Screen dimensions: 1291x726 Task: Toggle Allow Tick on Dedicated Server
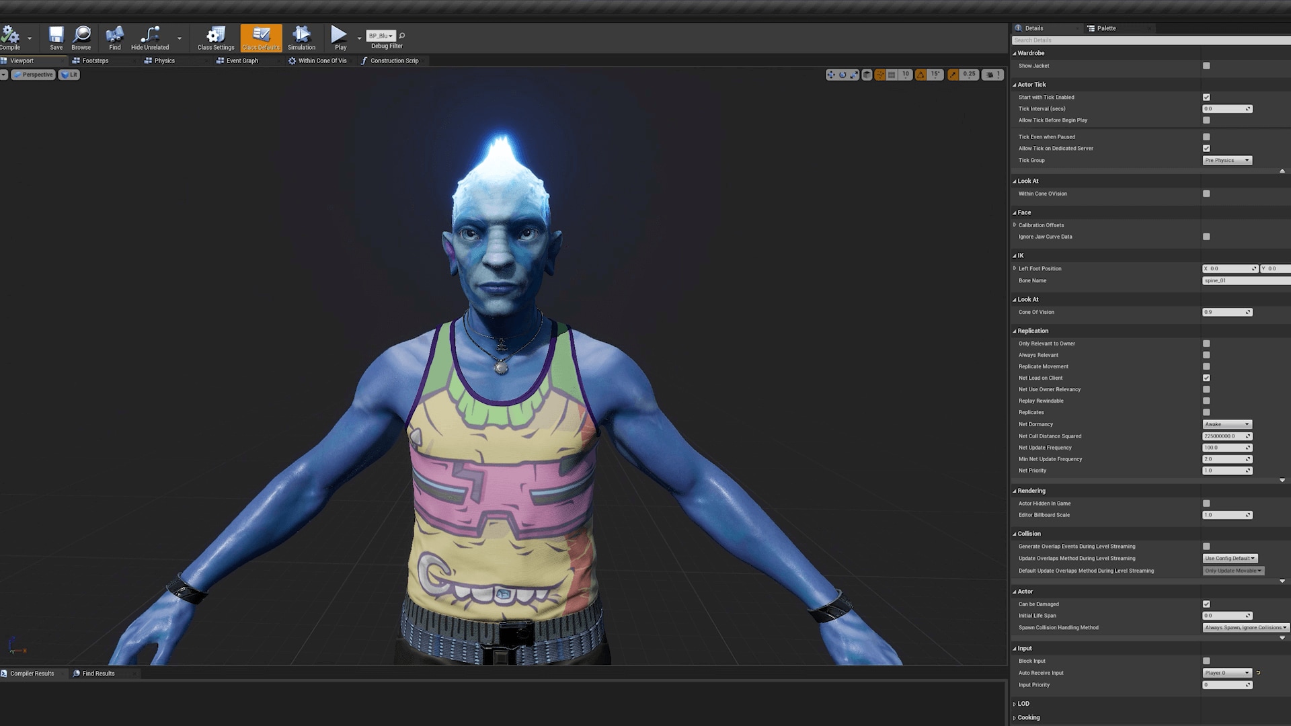pos(1206,149)
